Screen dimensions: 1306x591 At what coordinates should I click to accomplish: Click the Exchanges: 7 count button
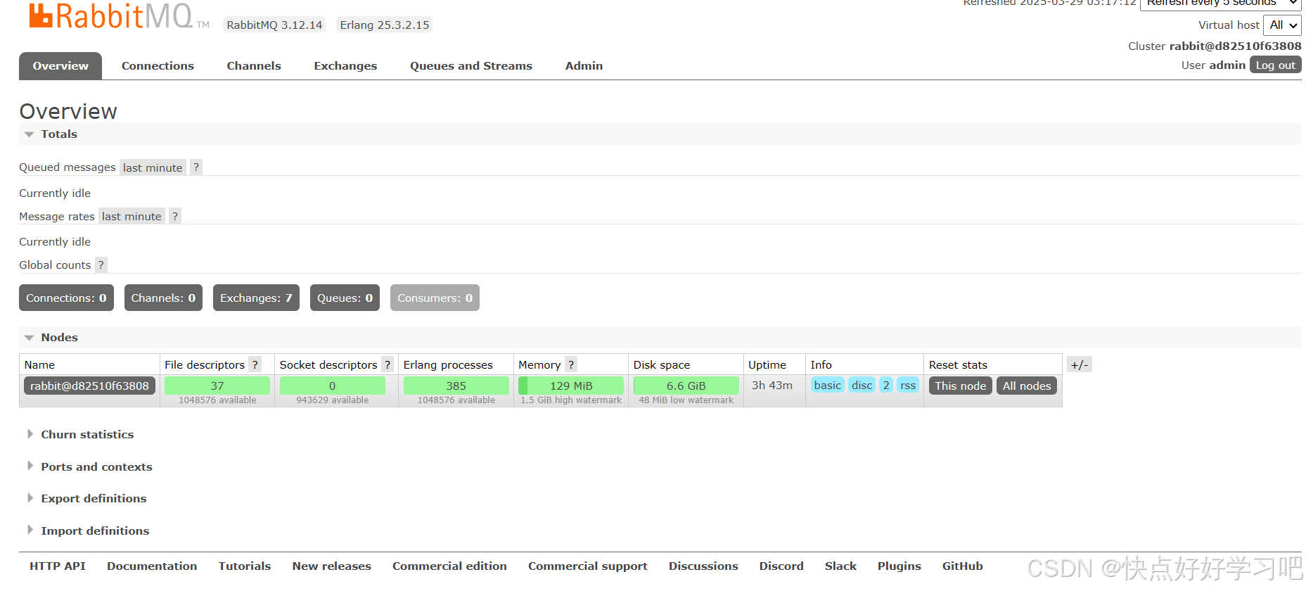point(256,298)
